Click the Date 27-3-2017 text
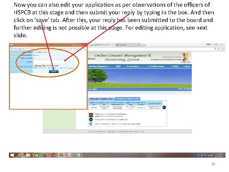The image size is (229, 172). tap(184, 89)
